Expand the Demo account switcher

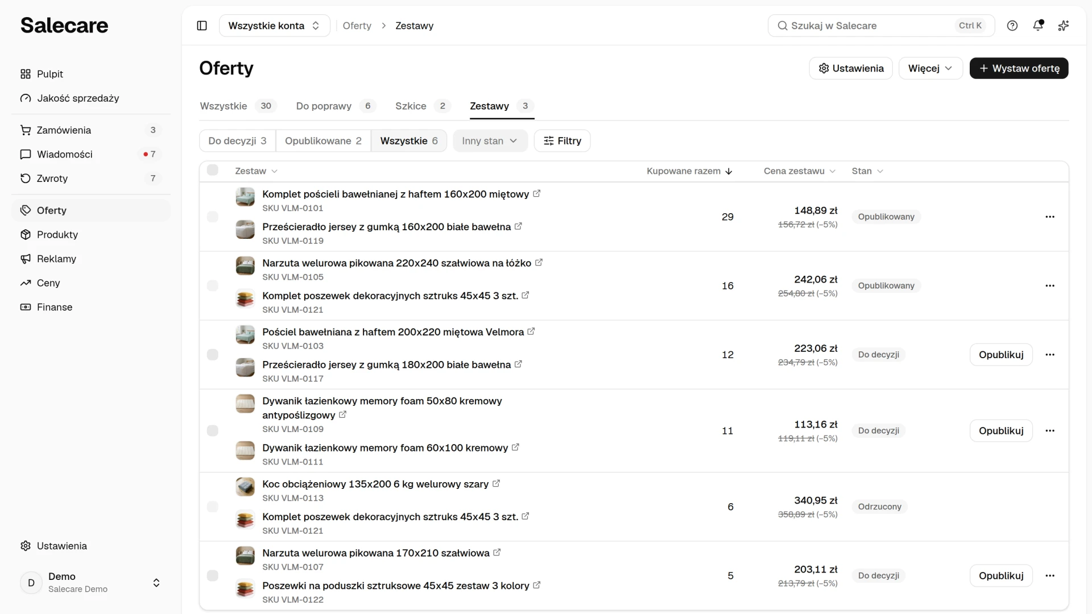(x=91, y=583)
